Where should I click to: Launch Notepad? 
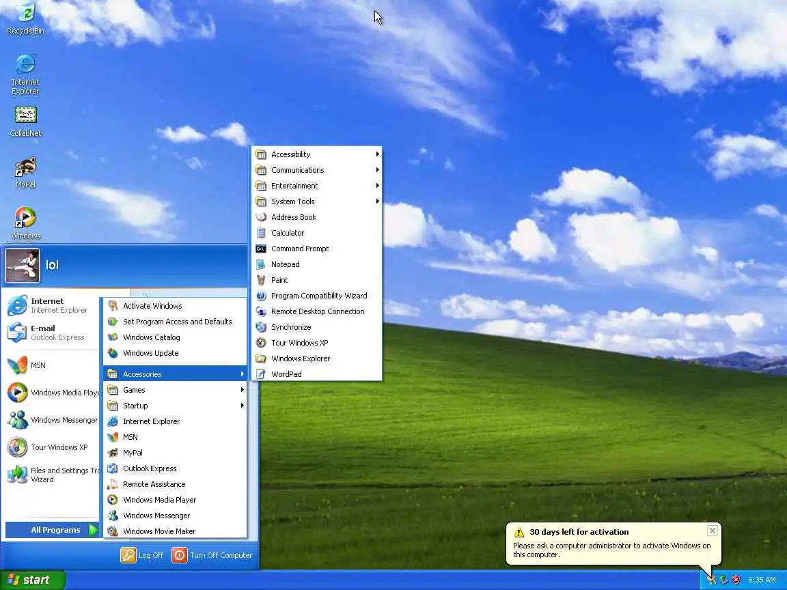tap(317, 264)
